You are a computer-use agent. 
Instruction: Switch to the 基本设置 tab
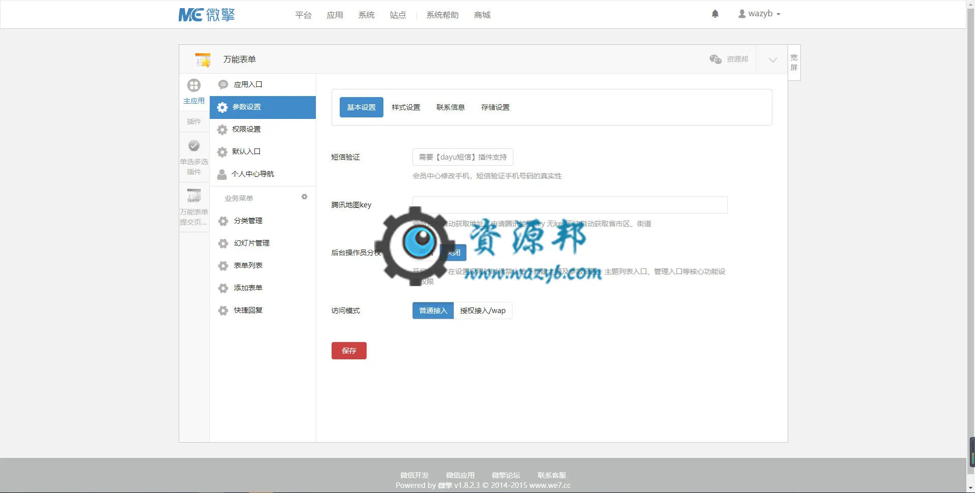361,107
